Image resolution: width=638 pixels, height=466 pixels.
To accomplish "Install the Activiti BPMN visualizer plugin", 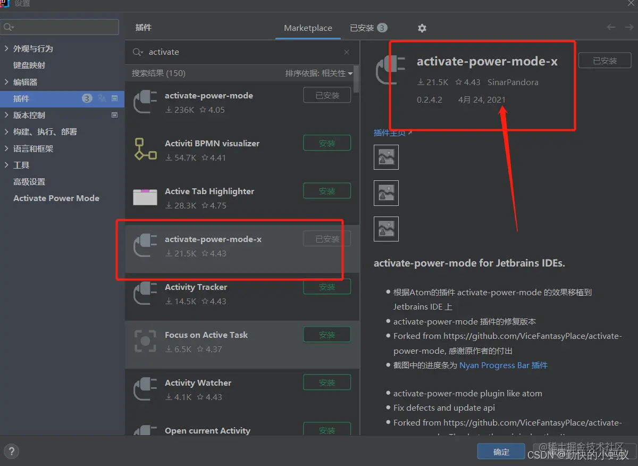I will (x=327, y=143).
